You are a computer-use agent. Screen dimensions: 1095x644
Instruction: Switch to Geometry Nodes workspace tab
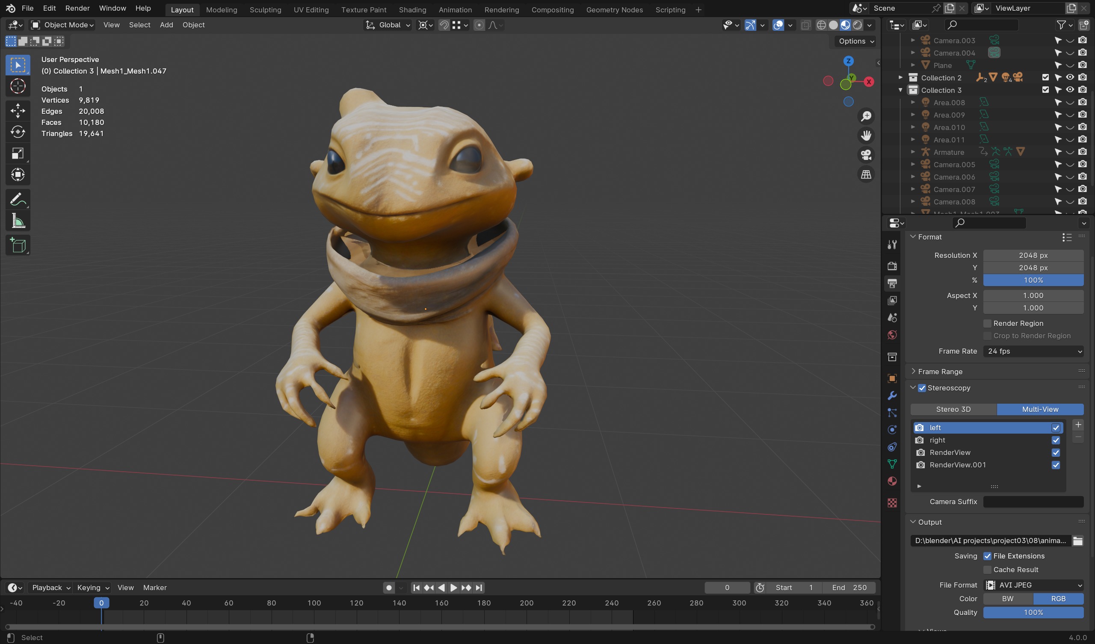pyautogui.click(x=614, y=9)
